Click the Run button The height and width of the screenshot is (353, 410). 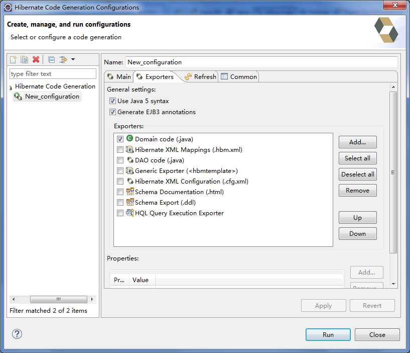coord(328,335)
